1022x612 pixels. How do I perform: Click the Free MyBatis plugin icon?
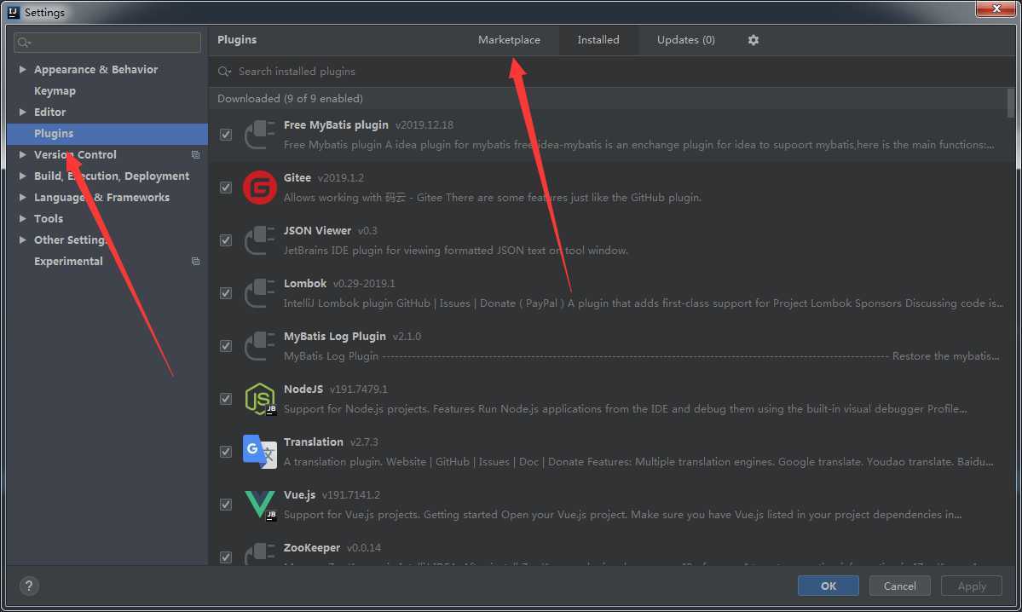click(x=259, y=135)
